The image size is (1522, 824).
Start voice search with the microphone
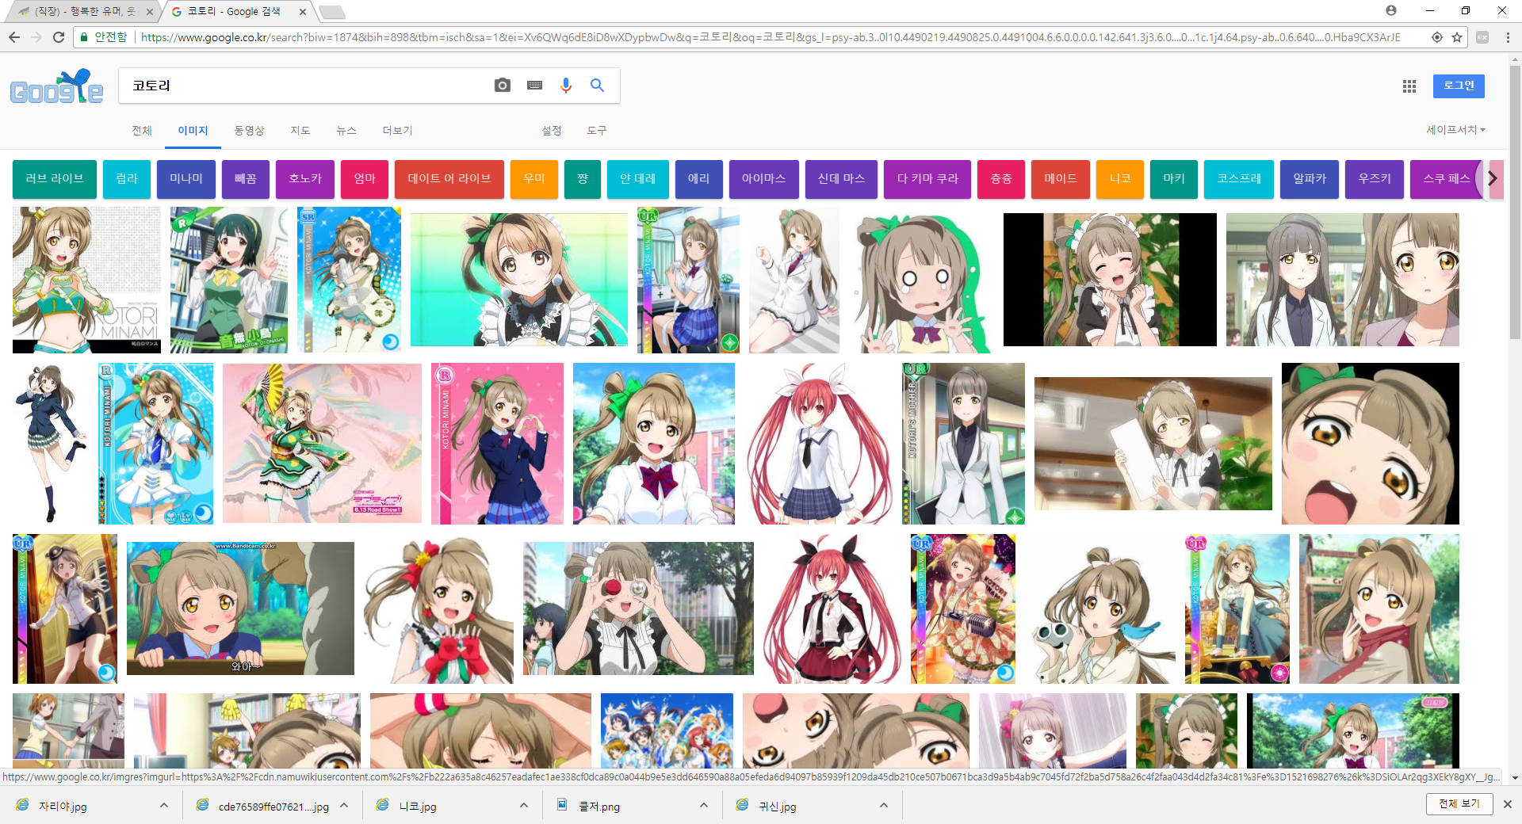pos(566,86)
